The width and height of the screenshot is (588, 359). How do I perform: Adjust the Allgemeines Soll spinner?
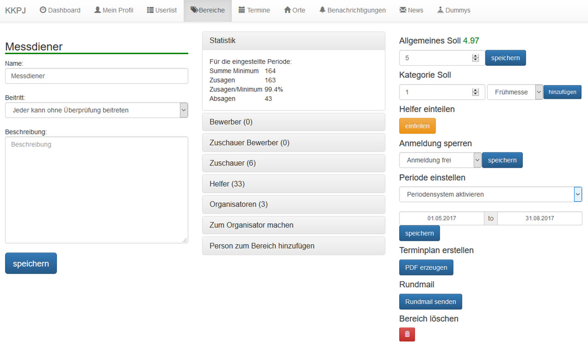coord(475,58)
